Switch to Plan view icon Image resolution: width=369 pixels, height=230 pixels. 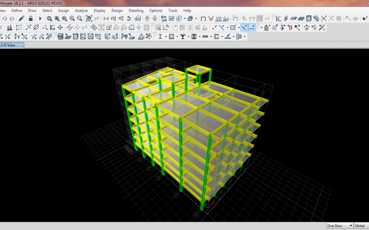coord(114,18)
